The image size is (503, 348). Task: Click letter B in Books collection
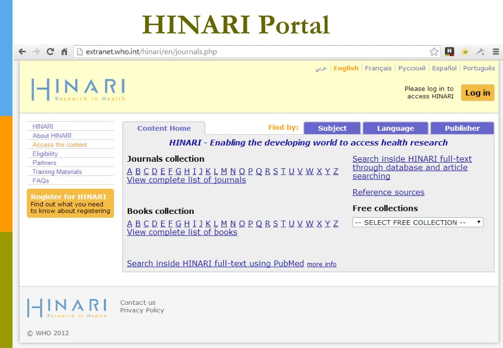(x=138, y=224)
